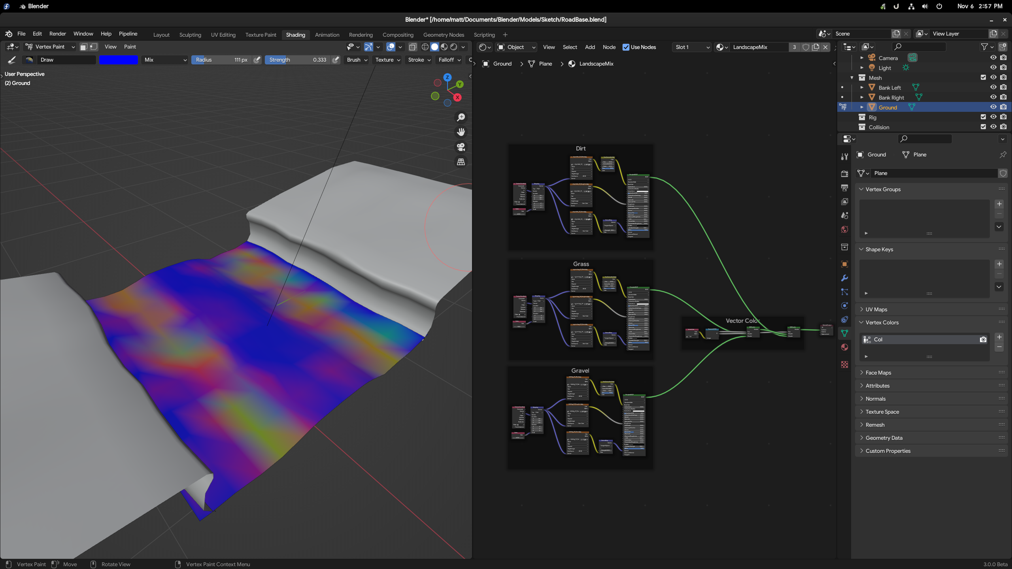
Task: Pin the properties editor context
Action: point(1003,154)
